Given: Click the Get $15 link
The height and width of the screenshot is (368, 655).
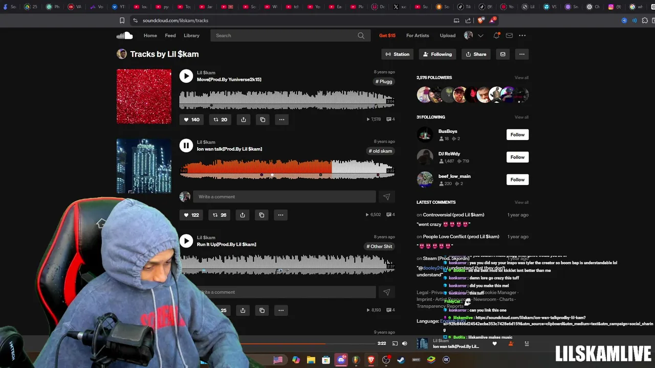Looking at the screenshot, I should [x=387, y=35].
